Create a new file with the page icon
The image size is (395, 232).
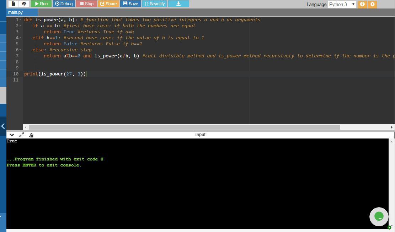[14, 4]
